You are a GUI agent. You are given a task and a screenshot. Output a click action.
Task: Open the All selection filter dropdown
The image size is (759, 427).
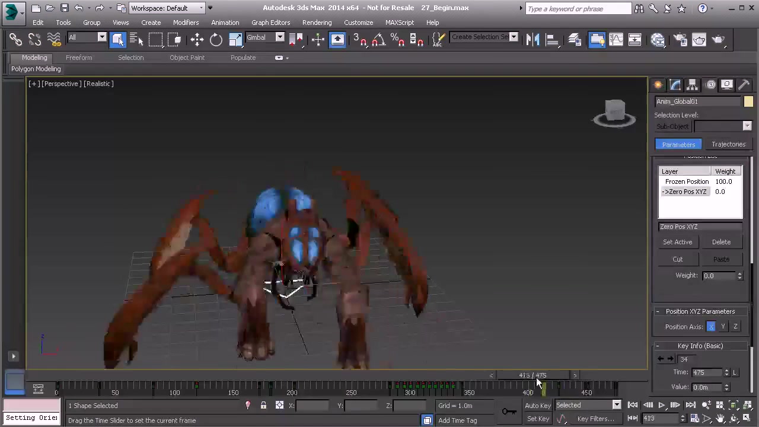click(101, 37)
